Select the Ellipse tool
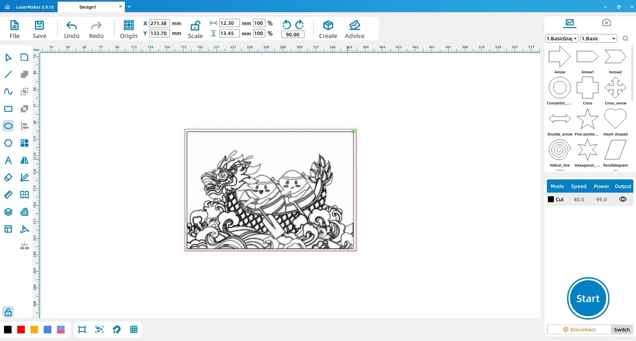636x341 pixels. [x=8, y=126]
